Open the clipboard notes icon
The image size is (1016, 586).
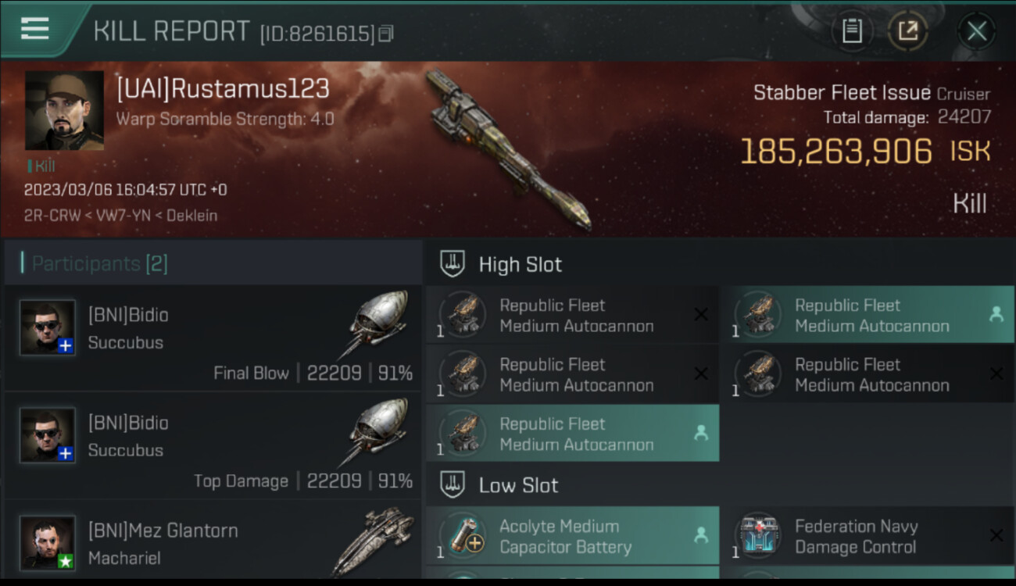(852, 31)
